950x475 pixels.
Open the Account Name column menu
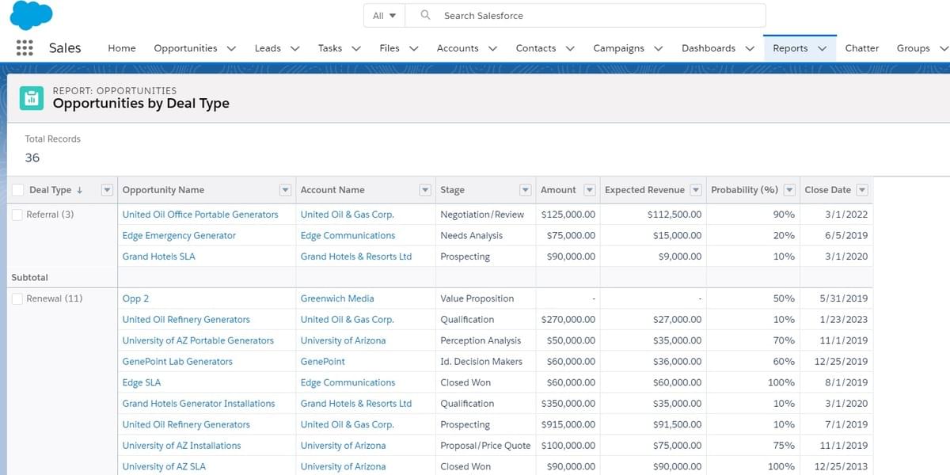425,190
